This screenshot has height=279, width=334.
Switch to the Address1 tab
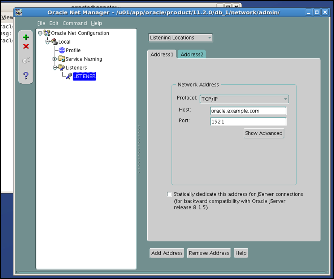point(162,54)
